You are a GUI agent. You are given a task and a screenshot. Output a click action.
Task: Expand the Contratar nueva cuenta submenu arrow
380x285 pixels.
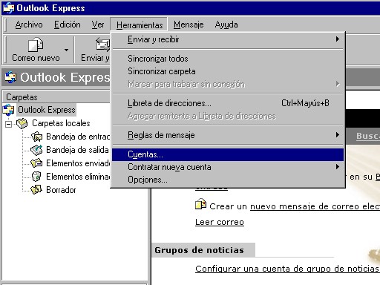tap(337, 167)
